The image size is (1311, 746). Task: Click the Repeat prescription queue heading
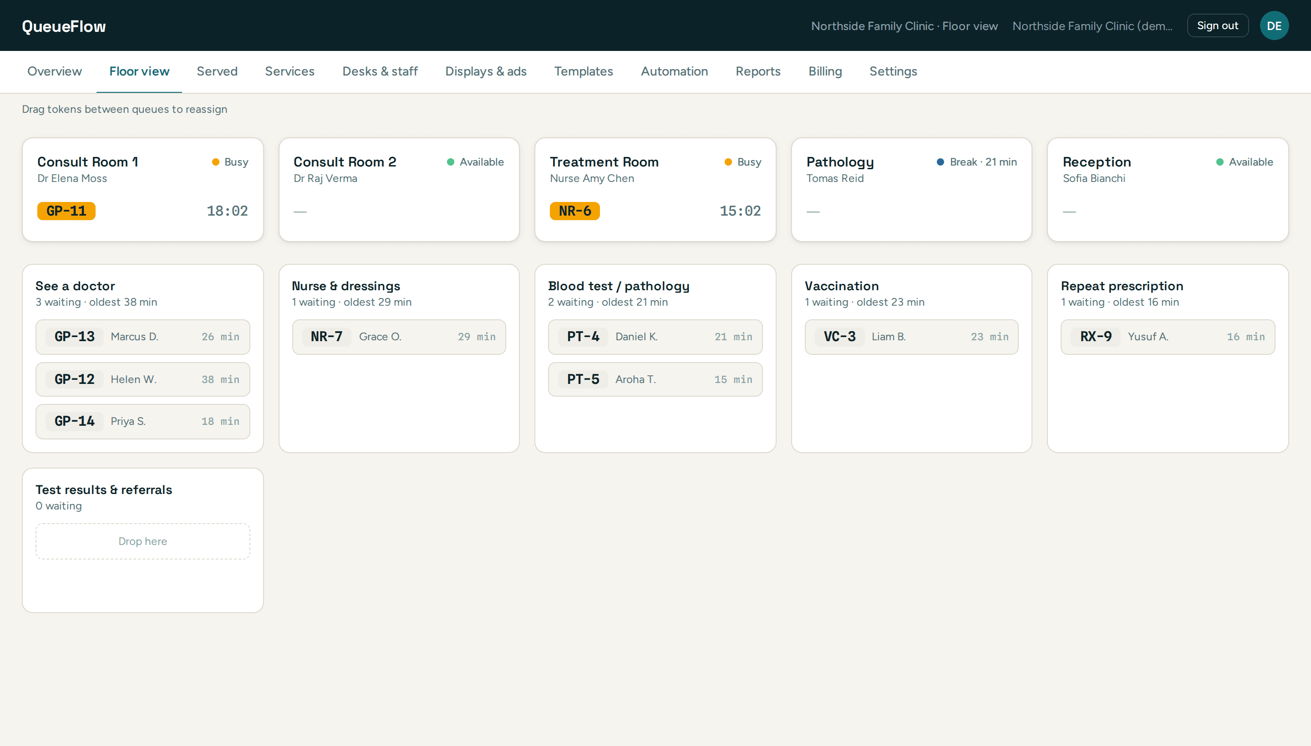pyautogui.click(x=1122, y=286)
